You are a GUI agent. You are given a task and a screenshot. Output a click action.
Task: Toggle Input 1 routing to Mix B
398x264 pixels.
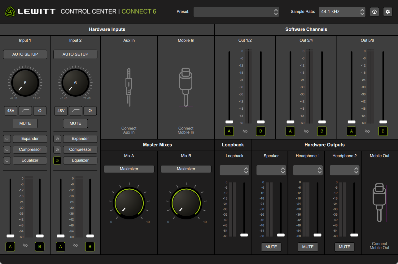pos(40,247)
